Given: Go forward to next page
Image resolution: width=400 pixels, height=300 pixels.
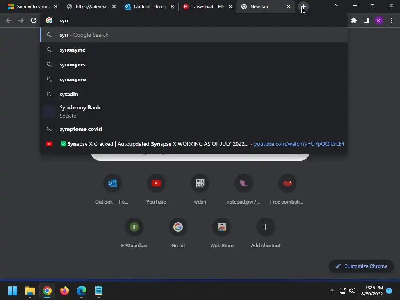Looking at the screenshot, I should [21, 20].
